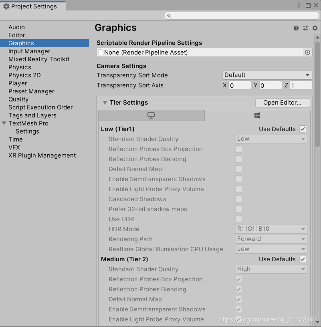Collapse the Tier Settings section
This screenshot has width=321, height=327.
point(105,103)
